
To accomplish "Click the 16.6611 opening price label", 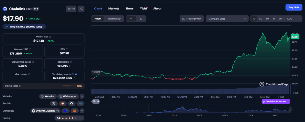I will [96, 72].
